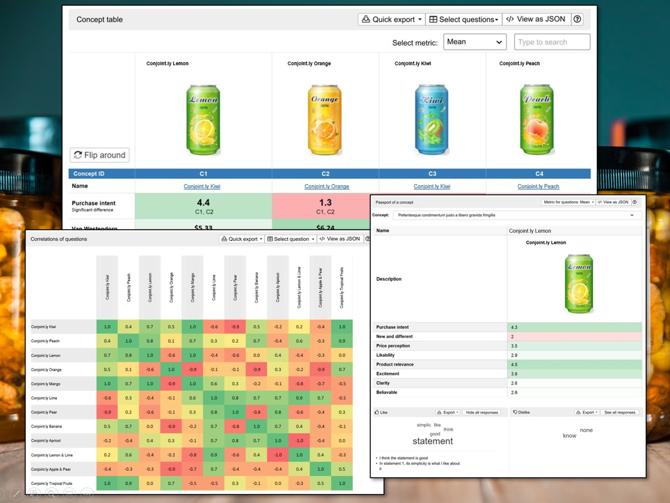Open Select questions menu in Concept table
Screen dimensions: 670x503
pos(464,19)
